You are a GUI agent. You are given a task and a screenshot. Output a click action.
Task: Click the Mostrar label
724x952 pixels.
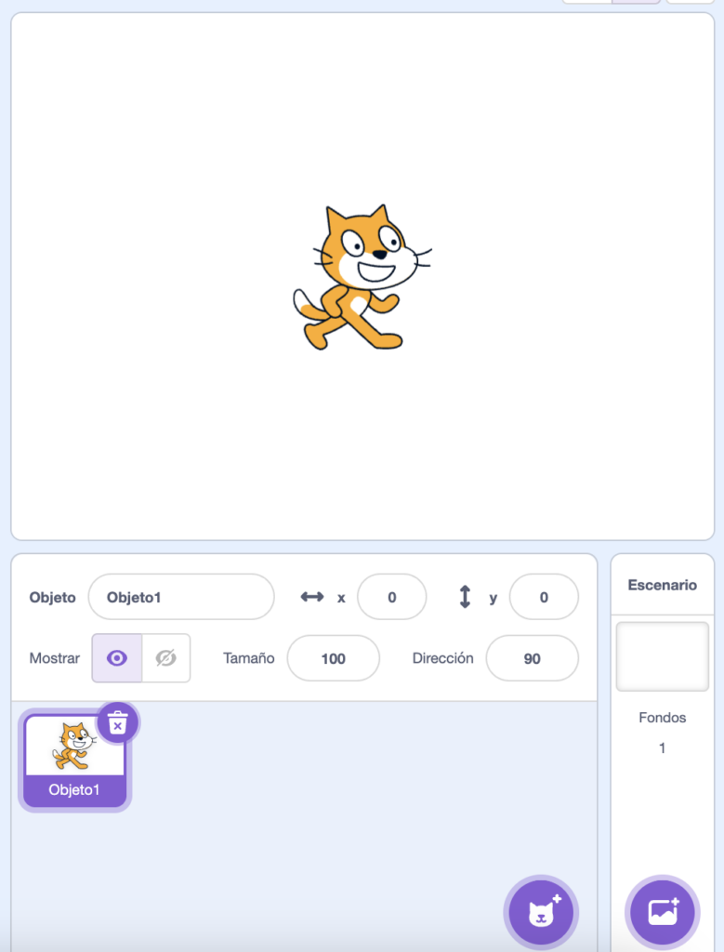point(55,658)
